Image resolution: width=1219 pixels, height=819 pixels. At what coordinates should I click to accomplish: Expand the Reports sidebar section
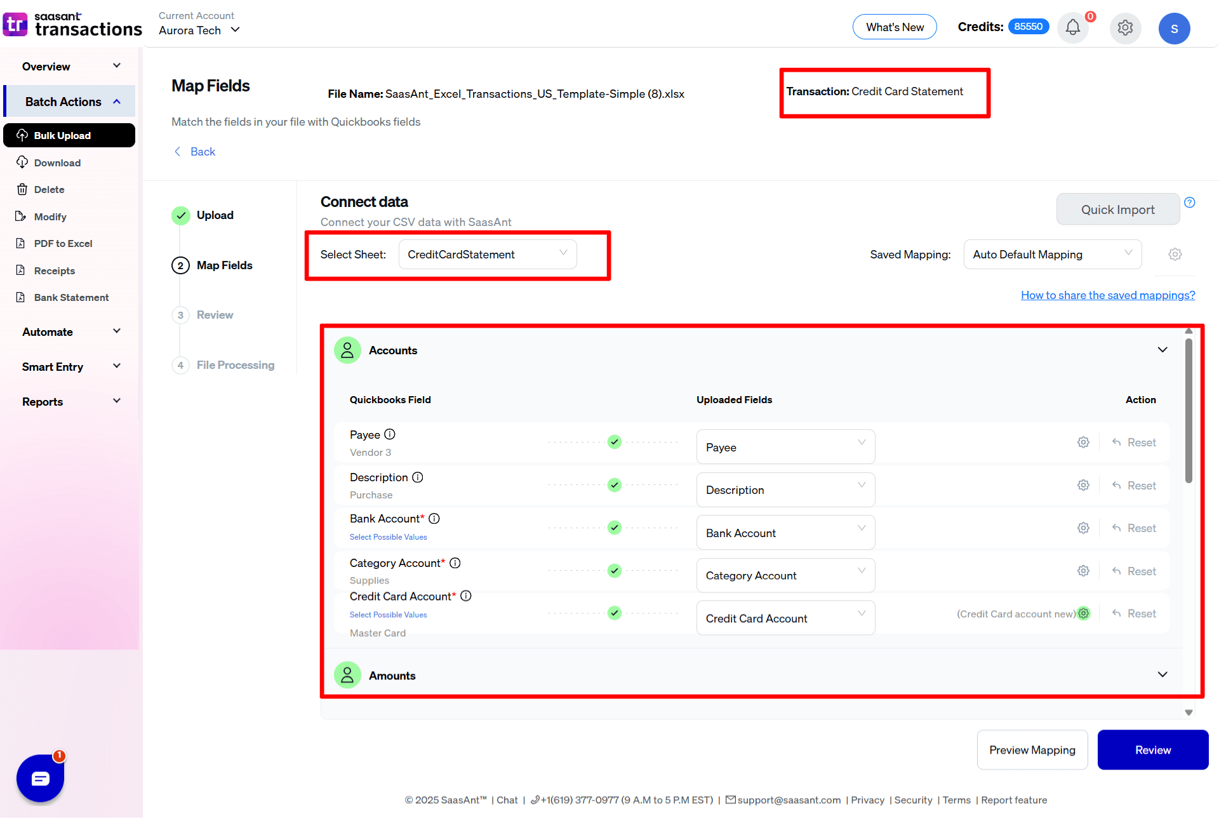tap(70, 402)
